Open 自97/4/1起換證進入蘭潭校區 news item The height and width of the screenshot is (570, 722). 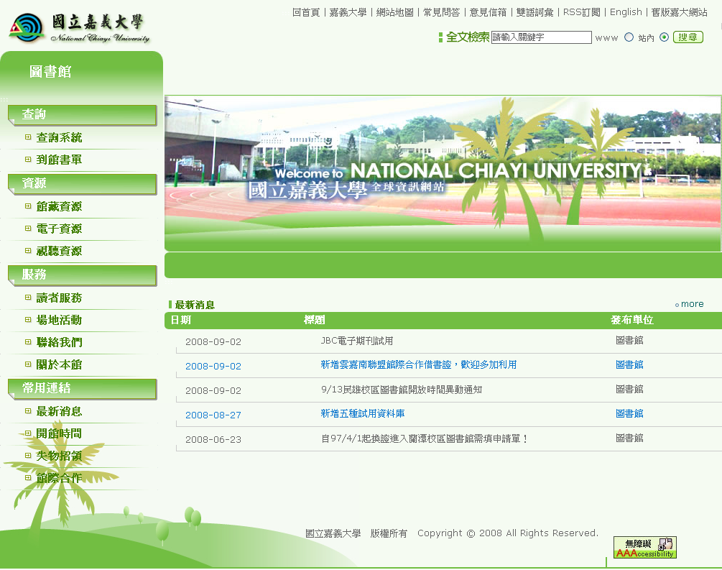424,438
